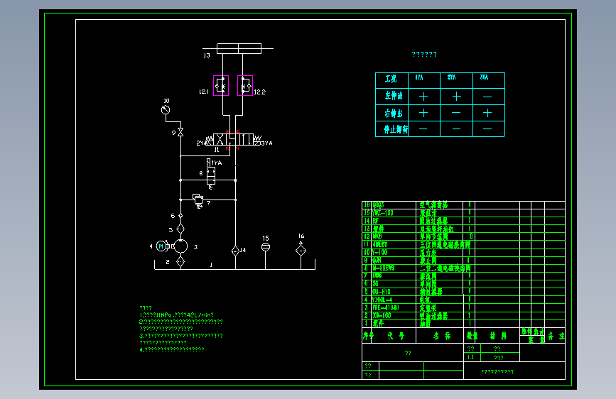616x399 pixels.
Task: Select the level gauge symbol numbered 15
Action: (x=266, y=246)
